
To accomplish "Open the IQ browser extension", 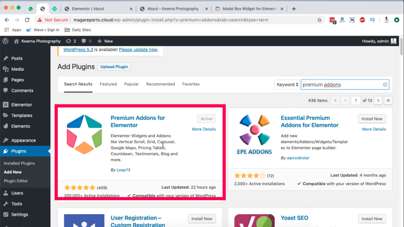I will tap(372, 20).
